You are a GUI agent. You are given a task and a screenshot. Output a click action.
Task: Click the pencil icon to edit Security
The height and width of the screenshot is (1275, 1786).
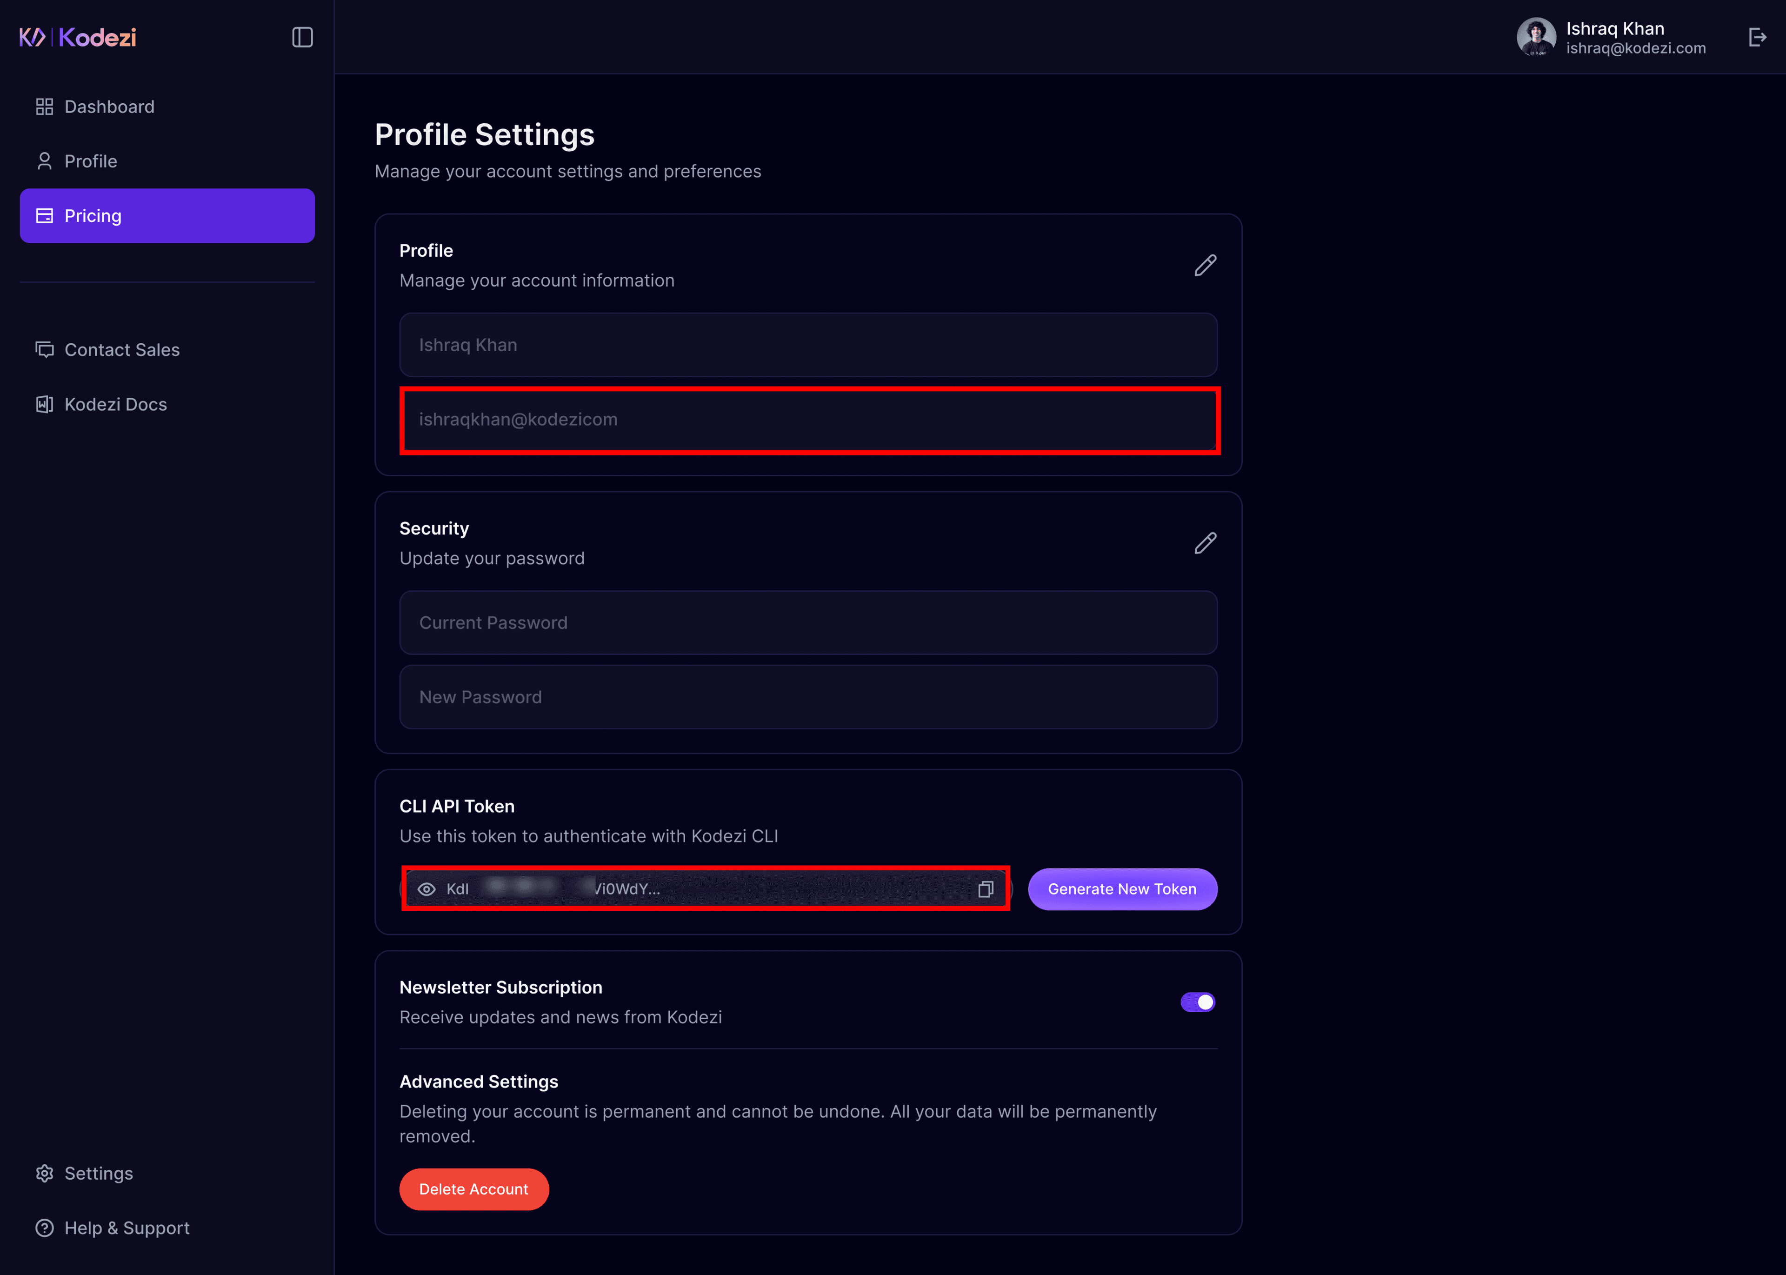coord(1205,542)
